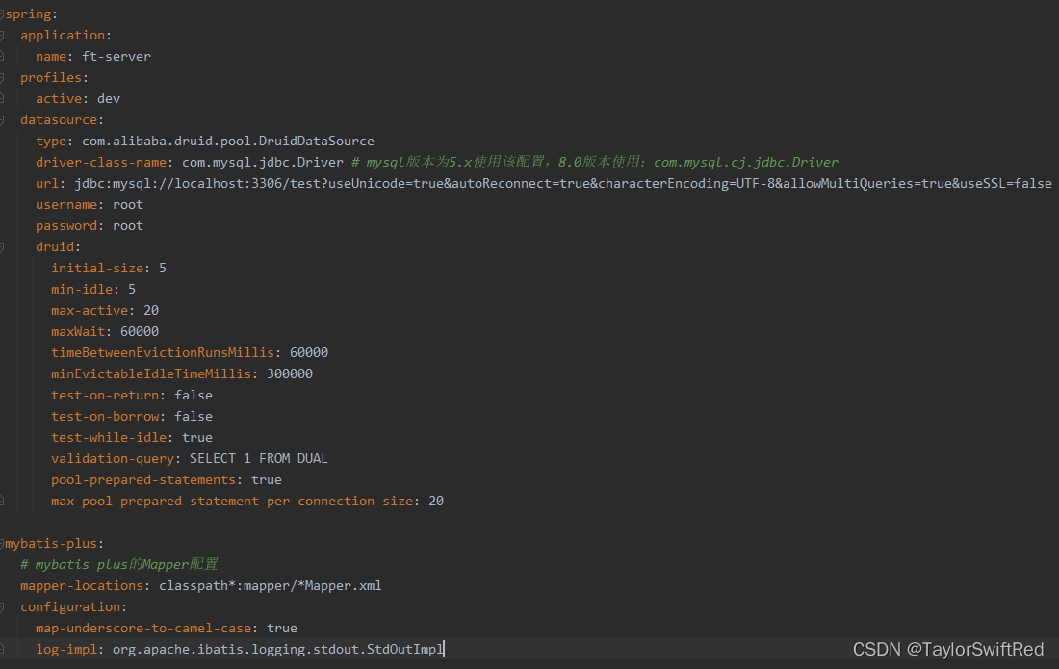Click the "mybatis-plus" key

point(51,544)
